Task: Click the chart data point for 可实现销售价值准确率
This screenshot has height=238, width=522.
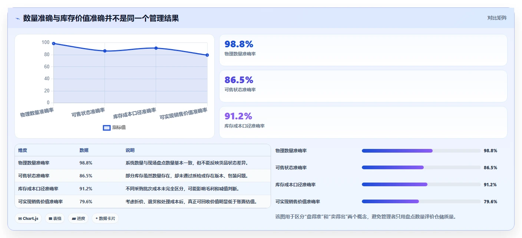Action: point(207,55)
